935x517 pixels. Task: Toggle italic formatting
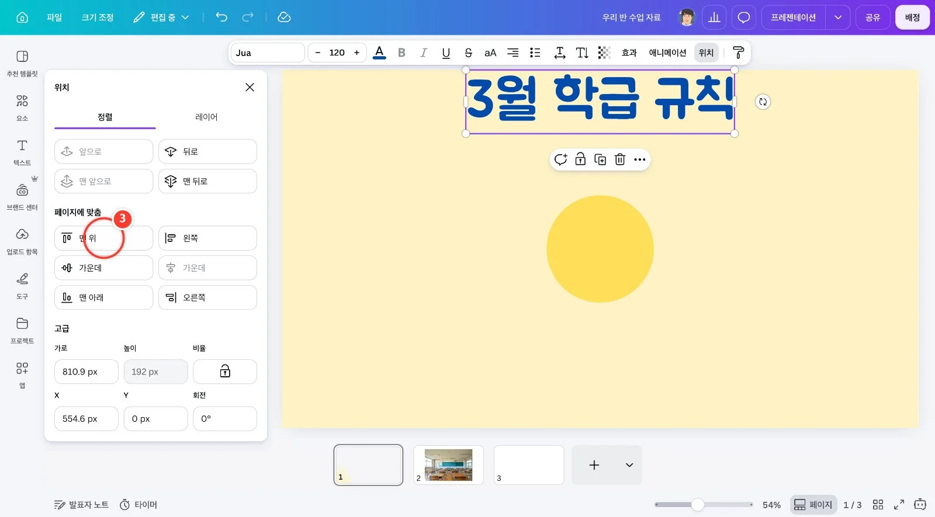point(424,53)
